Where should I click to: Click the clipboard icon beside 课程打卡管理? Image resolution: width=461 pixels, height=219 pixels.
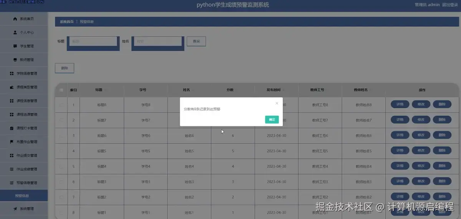click(12, 128)
